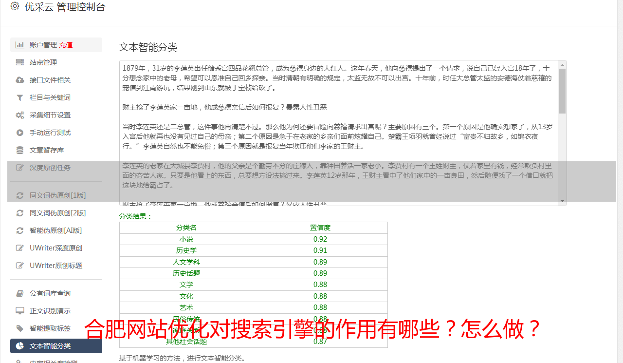623x363 pixels.
Task: Click the server icon next to 站点管理
Action: [x=20, y=62]
